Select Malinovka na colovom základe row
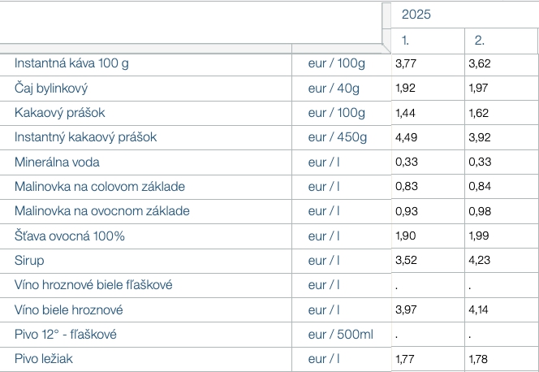This screenshot has height=372, width=539. point(100,187)
